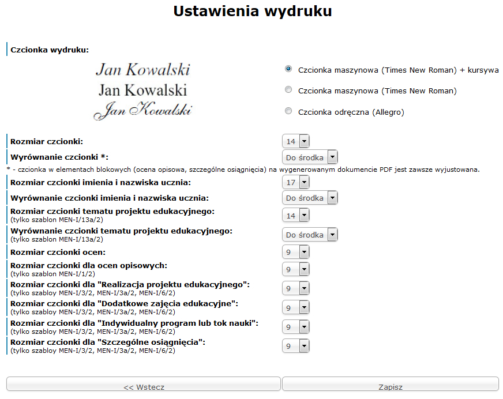This screenshot has height=399, width=503.
Task: Click handwritten Allegro Jan Kowalski sample
Action: (142, 111)
